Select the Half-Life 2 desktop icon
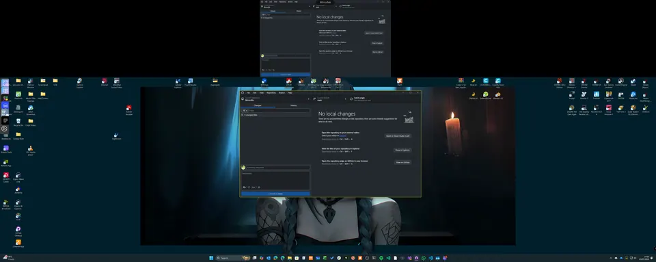Screen dimensions: 656x262 (621, 109)
